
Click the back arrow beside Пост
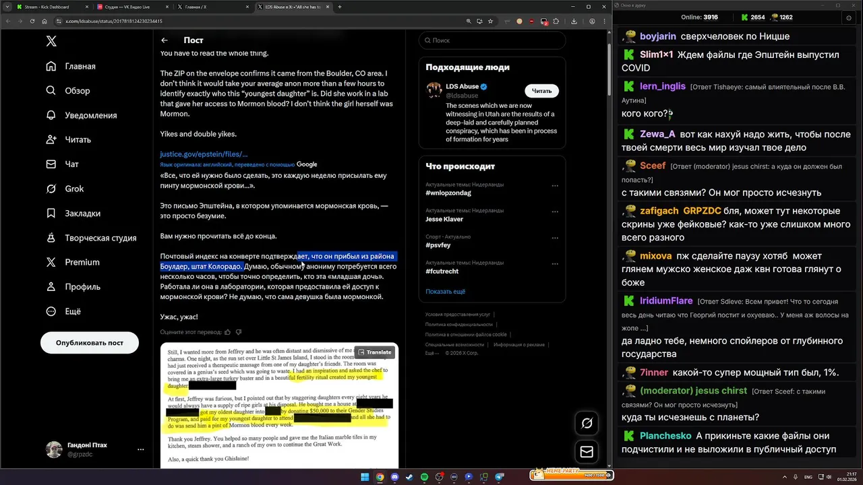coord(165,40)
